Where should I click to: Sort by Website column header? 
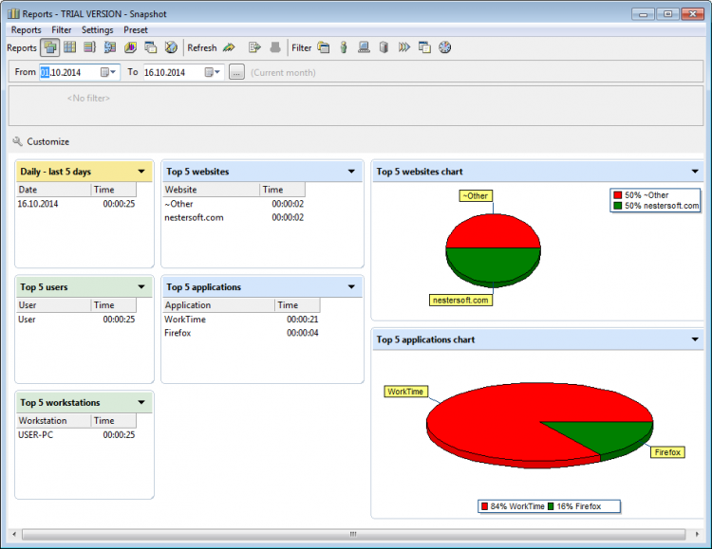[211, 190]
